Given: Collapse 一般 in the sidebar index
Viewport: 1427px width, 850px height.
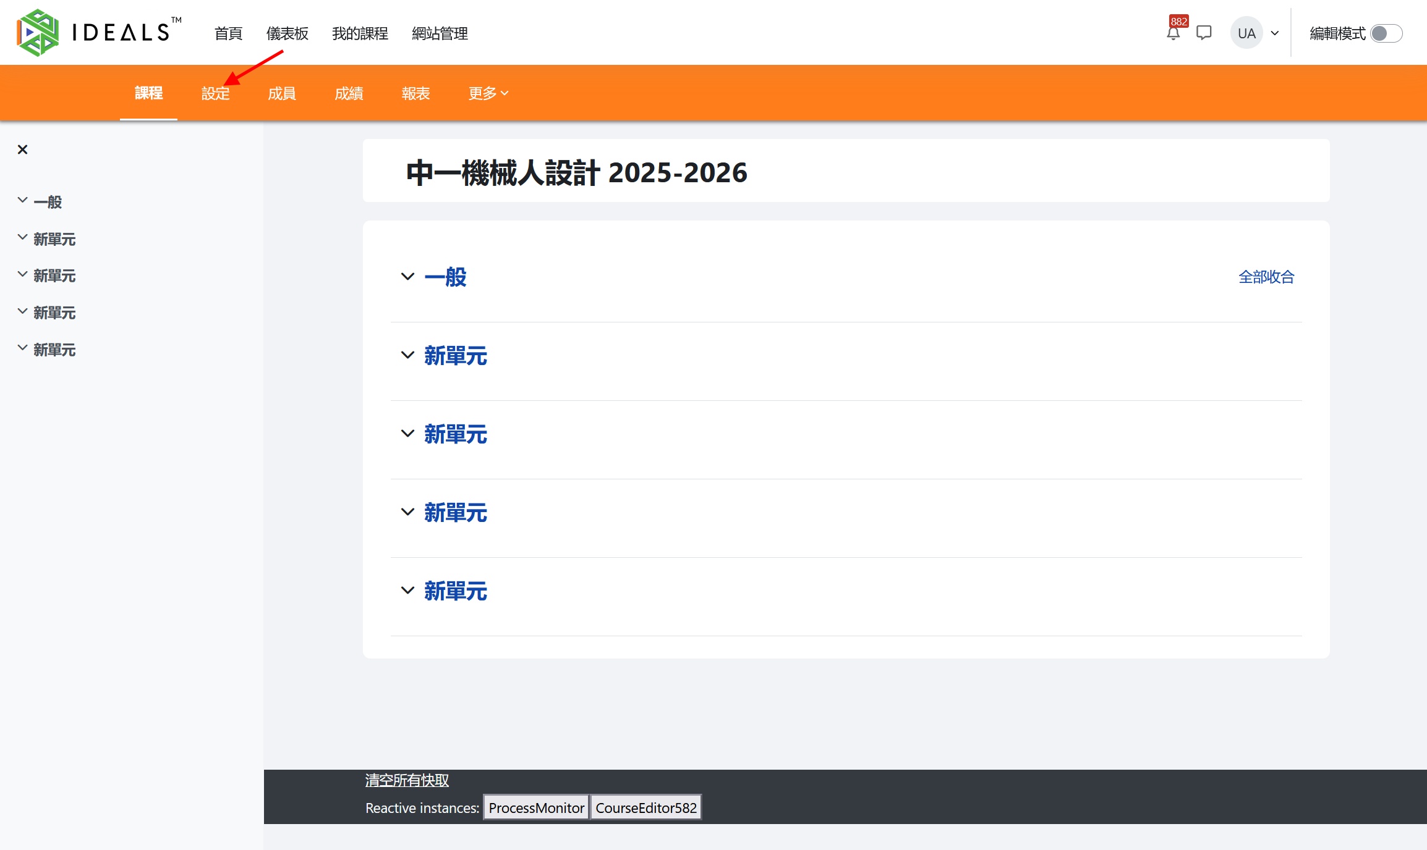Looking at the screenshot, I should click(22, 200).
